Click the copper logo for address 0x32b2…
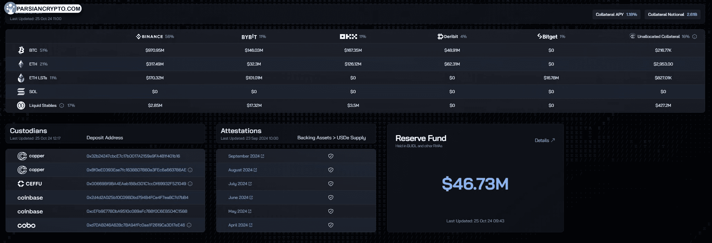Screen dimensions: 712x243 [x=31, y=156]
